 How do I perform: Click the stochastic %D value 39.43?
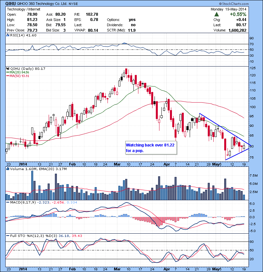77,236
